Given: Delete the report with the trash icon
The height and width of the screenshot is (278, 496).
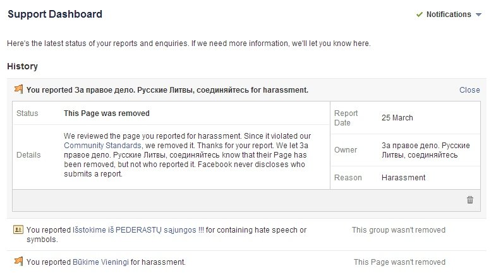Looking at the screenshot, I should click(x=470, y=200).
